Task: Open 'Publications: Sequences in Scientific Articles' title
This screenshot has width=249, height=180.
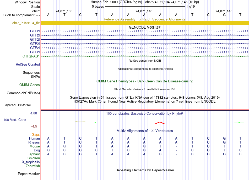Action: click(x=145, y=69)
